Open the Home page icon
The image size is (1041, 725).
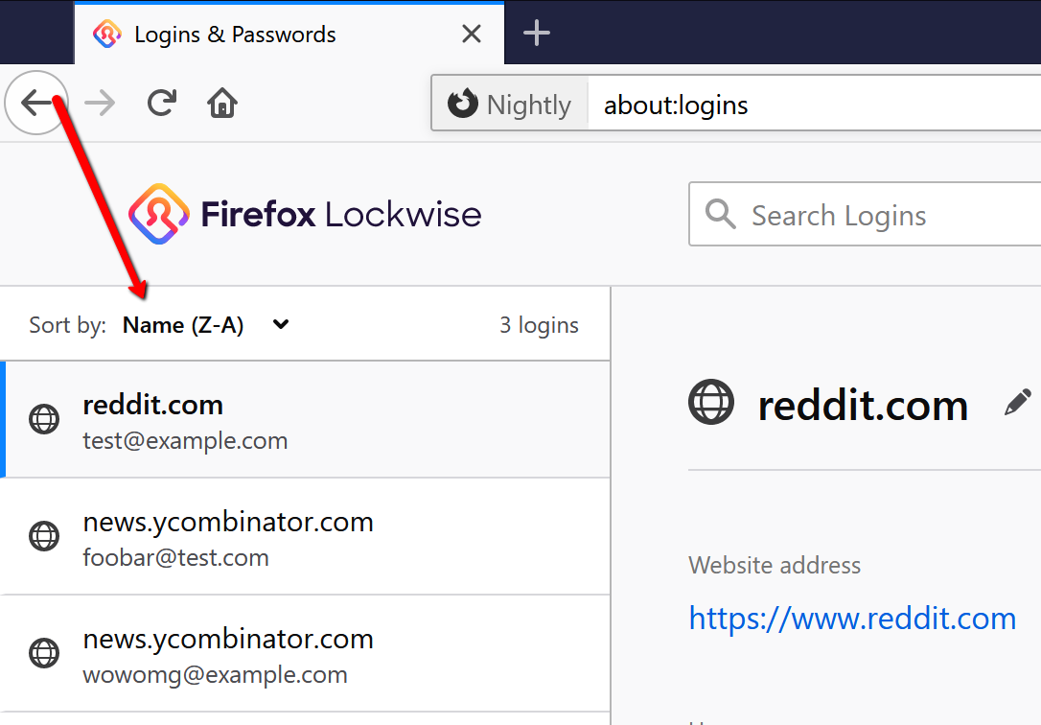click(222, 103)
